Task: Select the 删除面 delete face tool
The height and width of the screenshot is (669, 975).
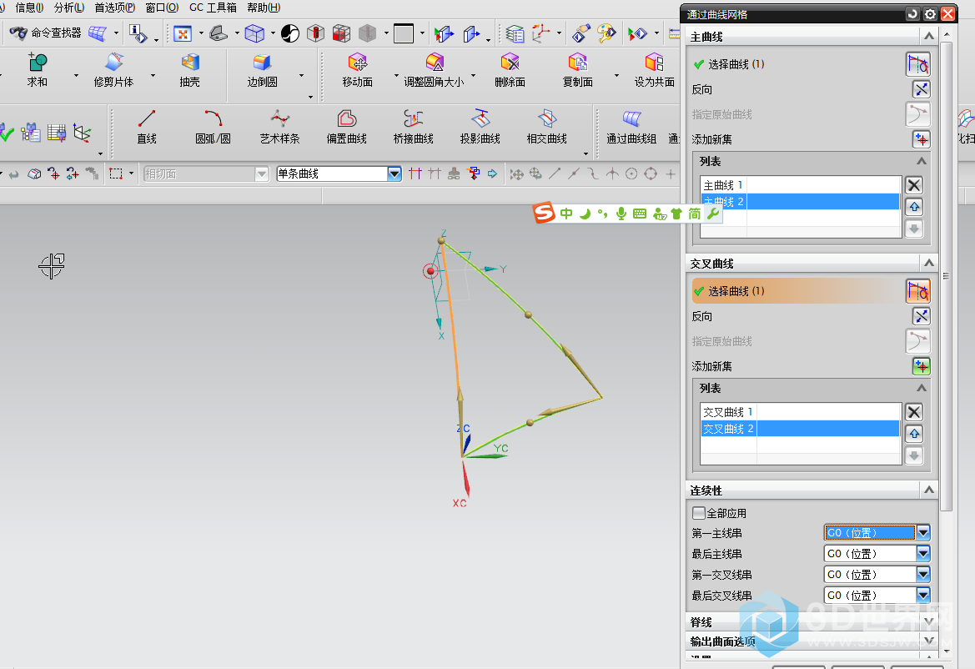Action: 510,69
